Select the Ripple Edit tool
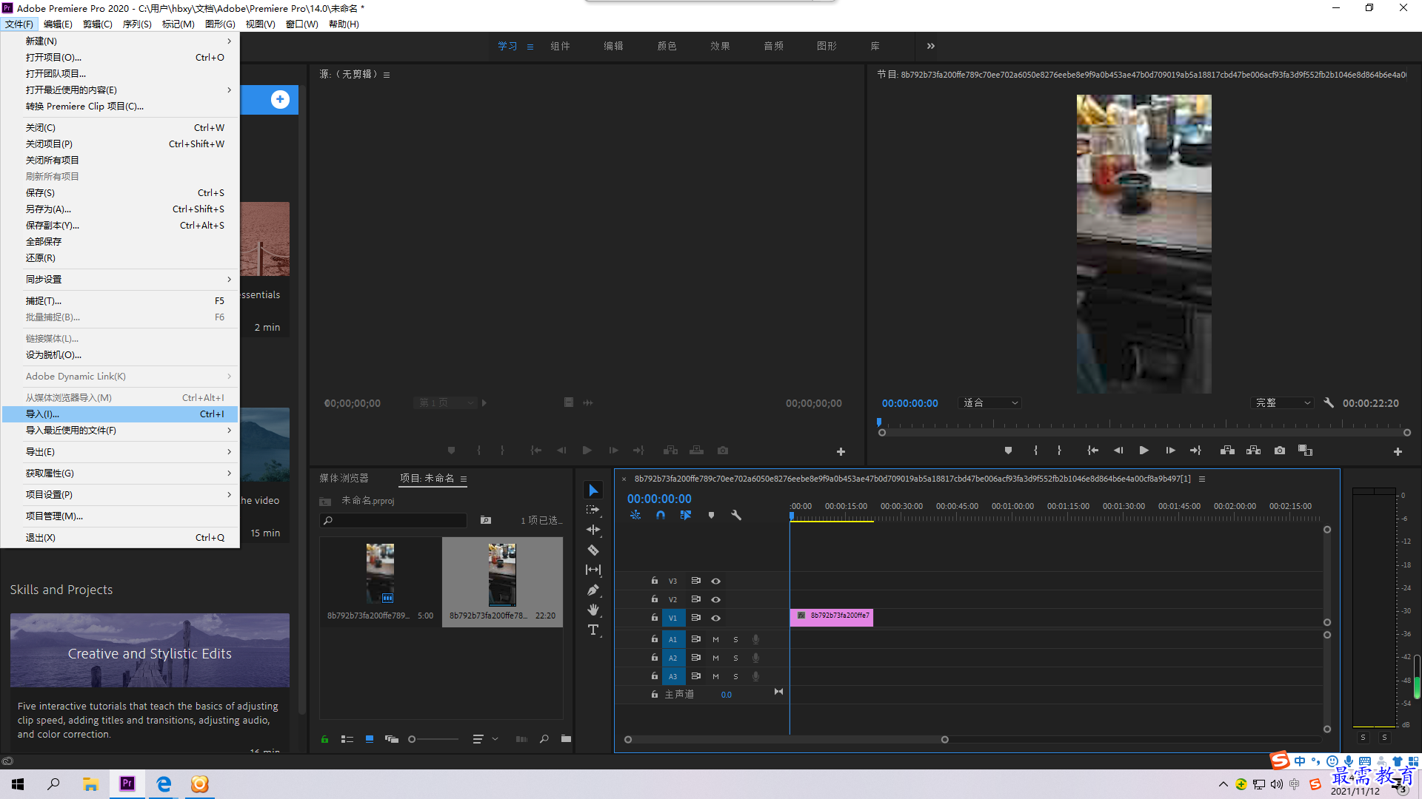The width and height of the screenshot is (1422, 799). [593, 530]
